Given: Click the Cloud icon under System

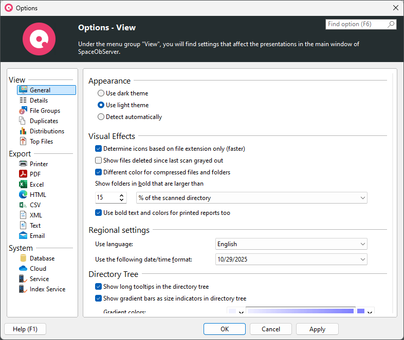Looking at the screenshot, I should 23,269.
